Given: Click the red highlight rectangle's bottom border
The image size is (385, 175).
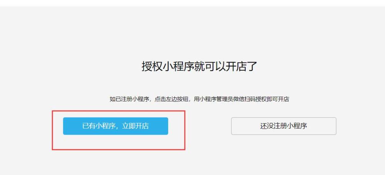Looking at the screenshot, I should coord(118,149).
